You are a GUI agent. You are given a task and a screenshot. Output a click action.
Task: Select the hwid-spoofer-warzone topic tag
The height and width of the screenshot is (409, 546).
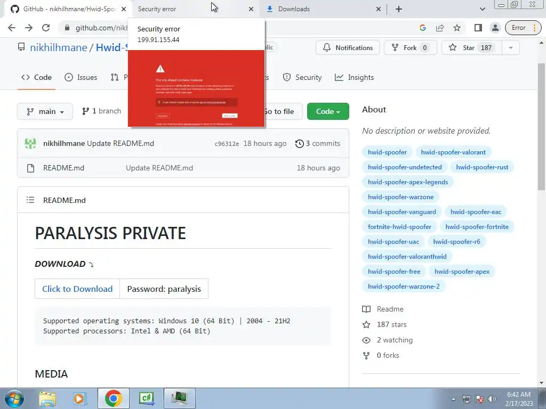pos(401,197)
